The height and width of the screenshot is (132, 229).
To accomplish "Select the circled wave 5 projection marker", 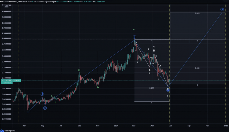I will 222,9.
